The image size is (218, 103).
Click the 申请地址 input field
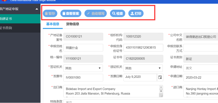point(201,68)
